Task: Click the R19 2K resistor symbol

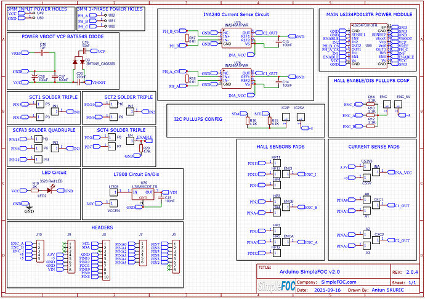Action: coord(34,190)
